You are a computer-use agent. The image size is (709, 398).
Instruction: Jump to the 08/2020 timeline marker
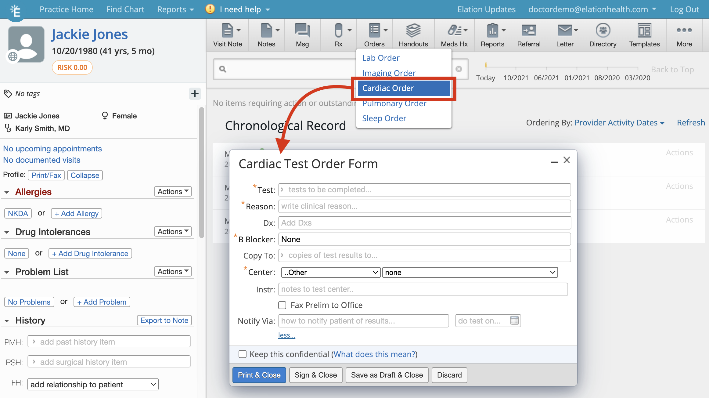tap(607, 78)
